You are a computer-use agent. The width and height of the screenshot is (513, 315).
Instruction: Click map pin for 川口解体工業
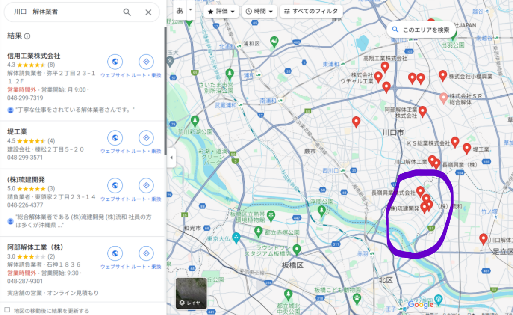(x=432, y=160)
